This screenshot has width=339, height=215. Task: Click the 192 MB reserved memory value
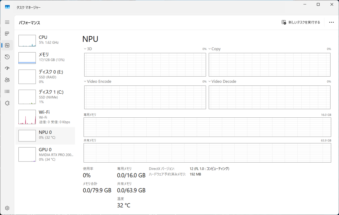coord(195,174)
